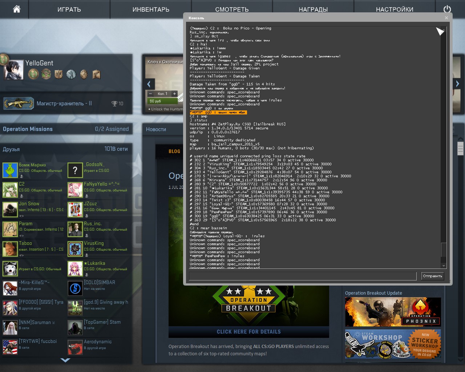Expand friends list with down chevron
The image size is (465, 372).
(x=65, y=360)
